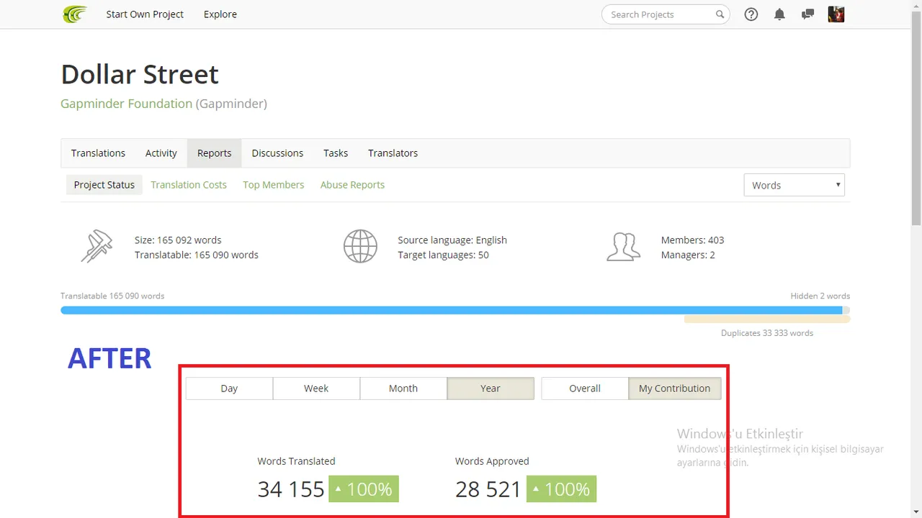This screenshot has height=518, width=922.
Task: Open Translation Costs report
Action: [189, 185]
